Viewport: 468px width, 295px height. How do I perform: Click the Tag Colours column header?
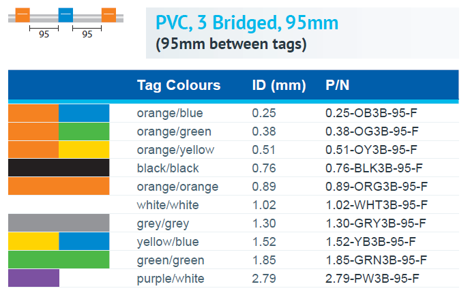coord(179,85)
